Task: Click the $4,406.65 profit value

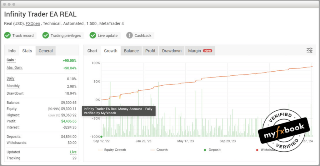Action: (69, 121)
